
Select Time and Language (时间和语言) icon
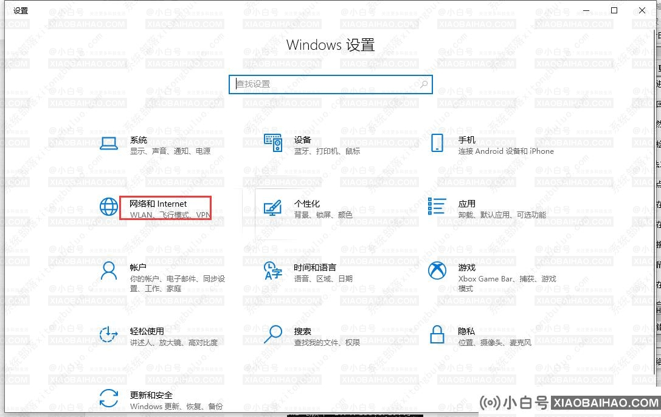coord(273,271)
